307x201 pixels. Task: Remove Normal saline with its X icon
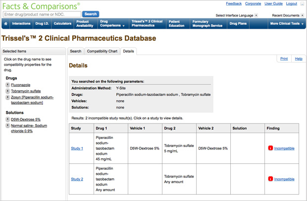(x=7, y=125)
